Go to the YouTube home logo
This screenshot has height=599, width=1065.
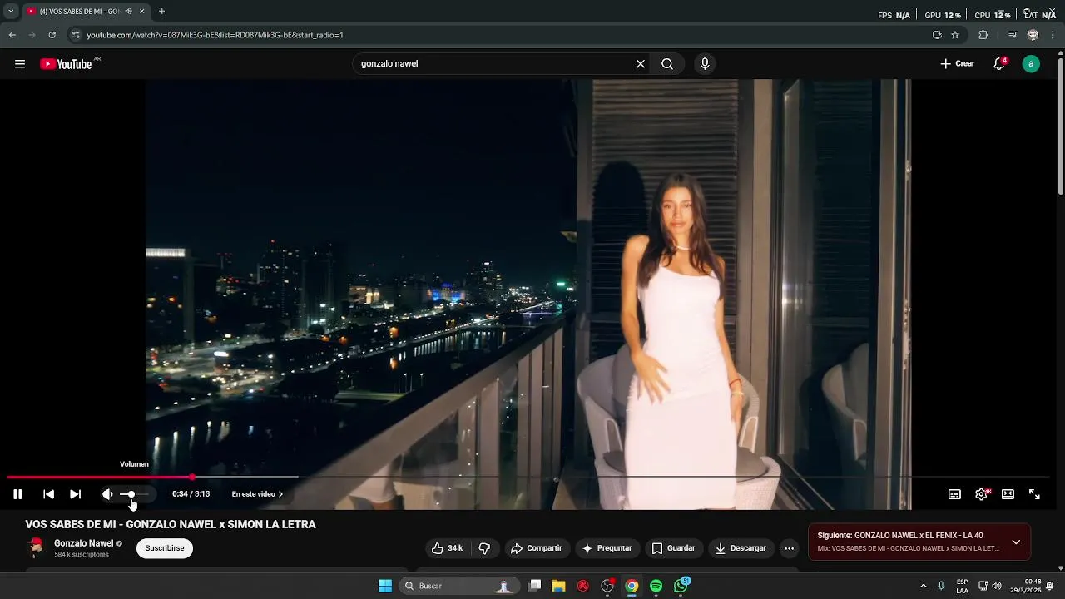click(x=66, y=64)
